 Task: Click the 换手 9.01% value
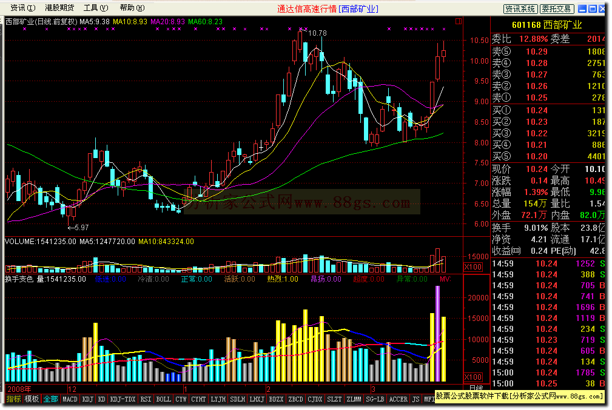click(536, 228)
